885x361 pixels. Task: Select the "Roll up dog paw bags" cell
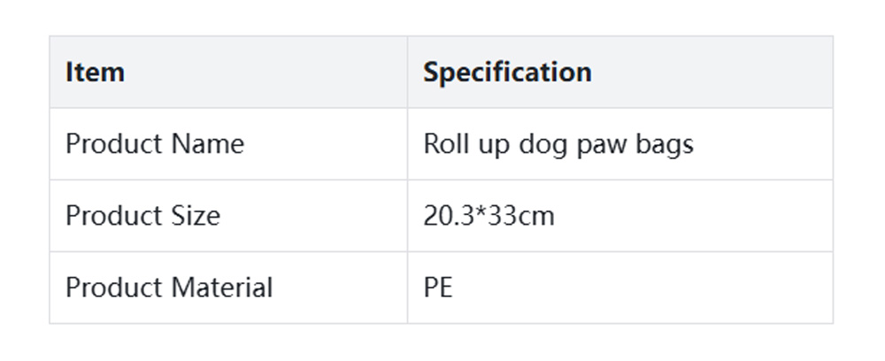pyautogui.click(x=558, y=143)
